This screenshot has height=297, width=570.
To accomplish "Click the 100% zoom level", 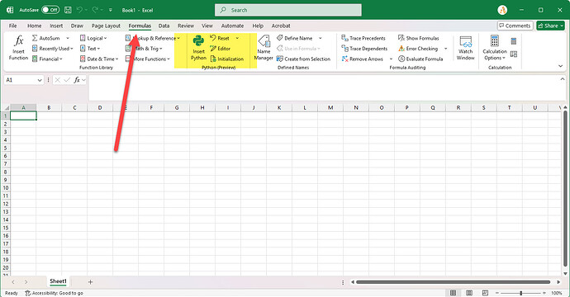I will click(557, 293).
